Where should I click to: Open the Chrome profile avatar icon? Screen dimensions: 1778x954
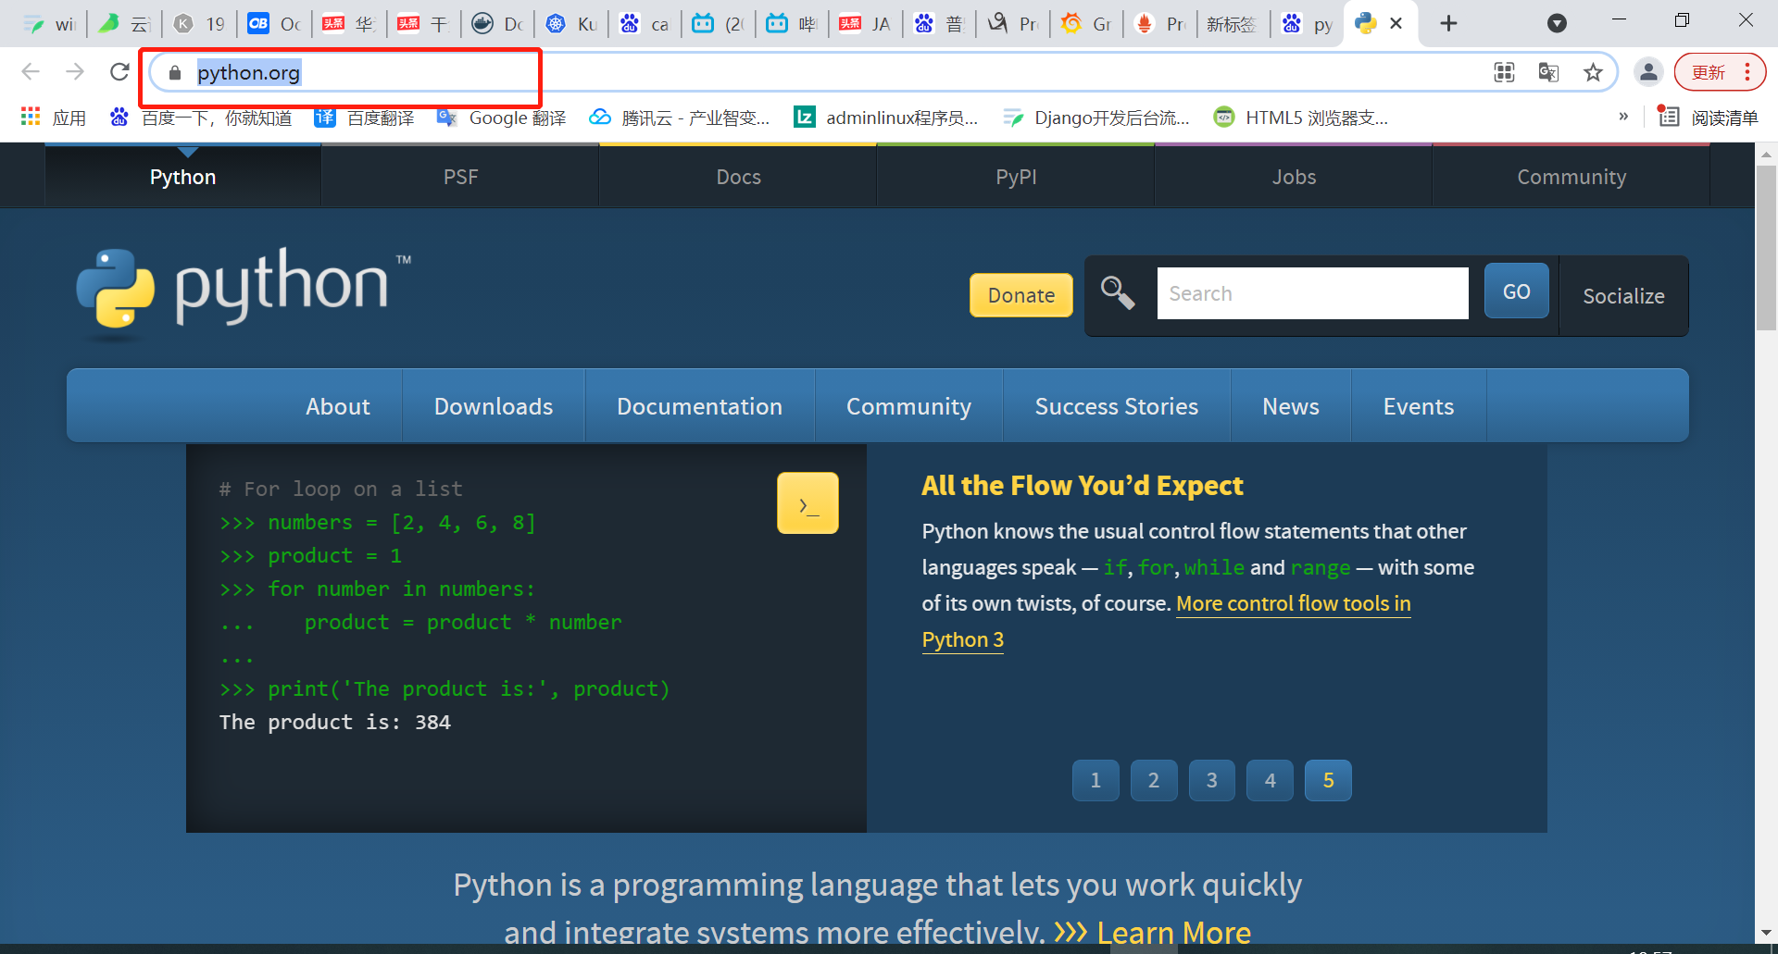pos(1648,72)
